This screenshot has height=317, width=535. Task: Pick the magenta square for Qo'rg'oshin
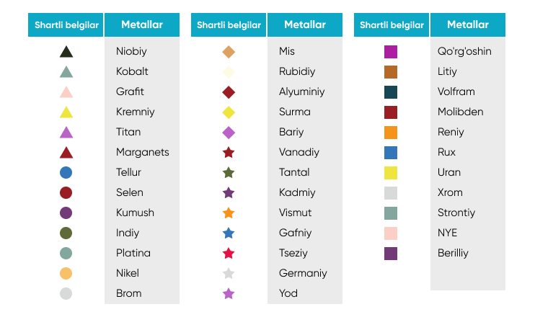(391, 52)
